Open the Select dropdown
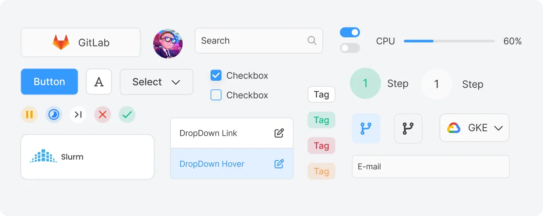This screenshot has height=216, width=543. pyautogui.click(x=157, y=82)
